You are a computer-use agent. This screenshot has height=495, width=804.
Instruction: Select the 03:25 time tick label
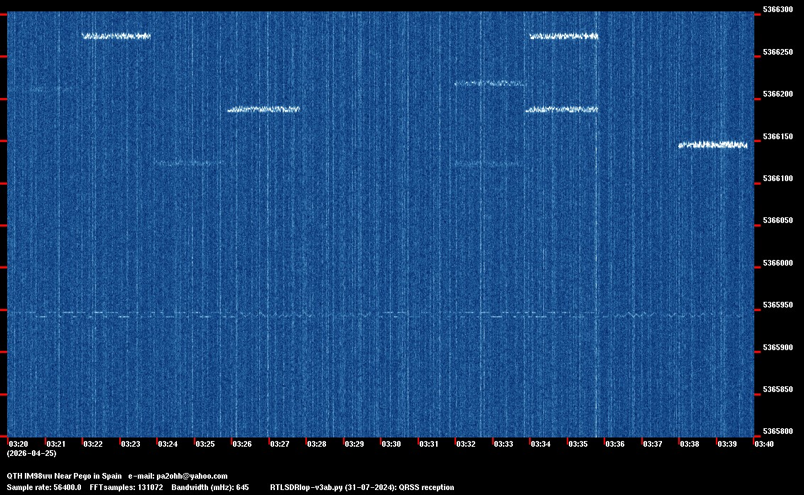[205, 444]
